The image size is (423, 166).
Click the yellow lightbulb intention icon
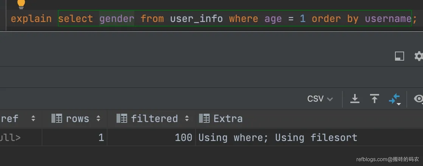point(21,4)
